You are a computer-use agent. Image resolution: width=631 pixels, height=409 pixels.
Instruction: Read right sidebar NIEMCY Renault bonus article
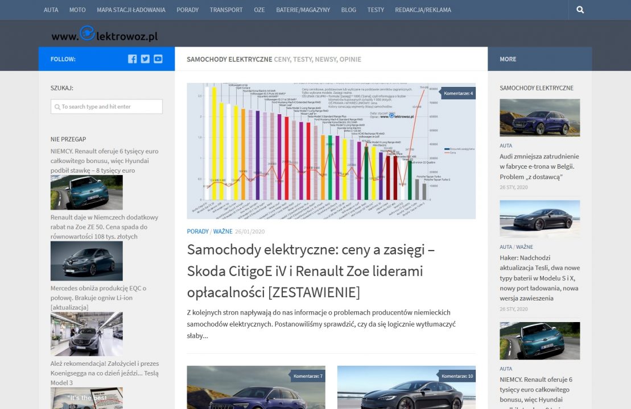(536, 392)
